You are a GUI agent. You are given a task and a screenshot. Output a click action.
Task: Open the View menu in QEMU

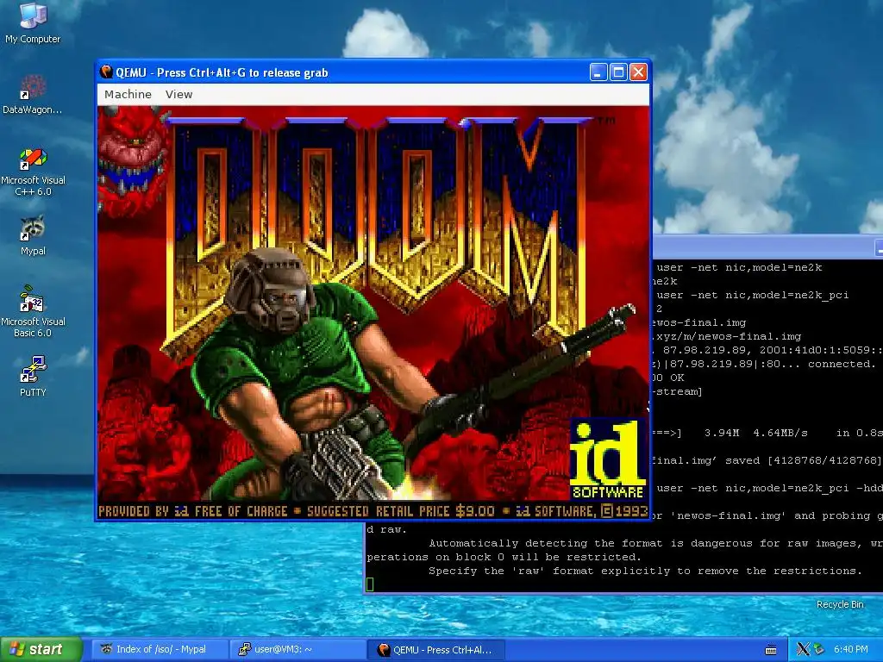[179, 95]
